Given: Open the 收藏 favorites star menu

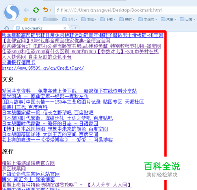Looking at the screenshot, I should coord(32,19).
